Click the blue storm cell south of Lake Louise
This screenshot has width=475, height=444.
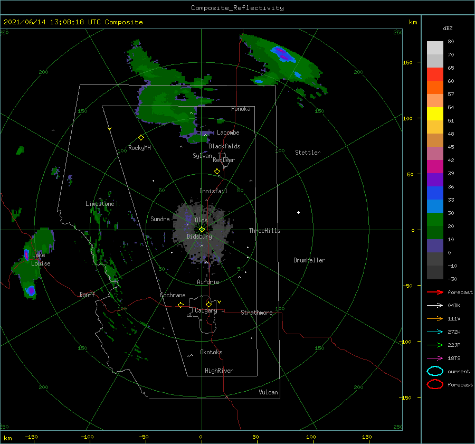coord(31,291)
